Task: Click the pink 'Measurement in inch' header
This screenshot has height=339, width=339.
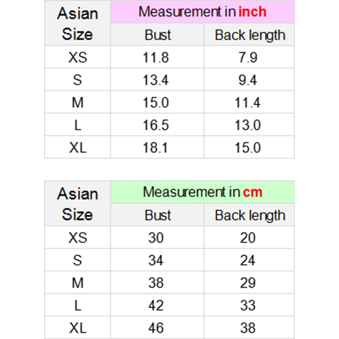Action: coord(203,12)
